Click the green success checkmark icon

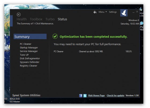(x=55, y=36)
